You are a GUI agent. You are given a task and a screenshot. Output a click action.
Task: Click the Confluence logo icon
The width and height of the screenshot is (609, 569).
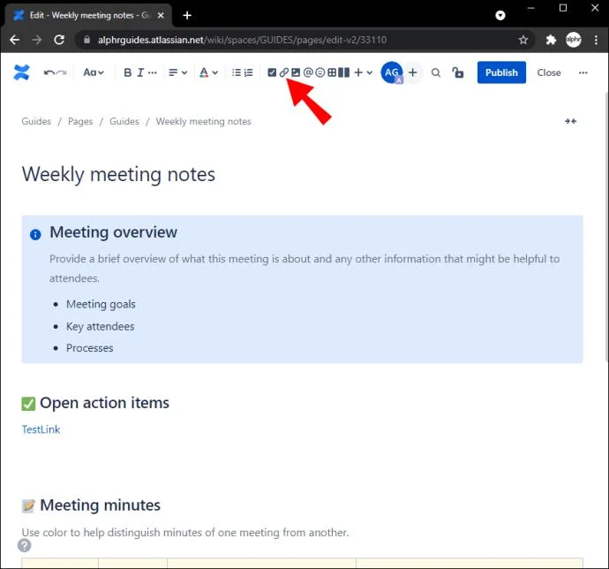point(21,72)
